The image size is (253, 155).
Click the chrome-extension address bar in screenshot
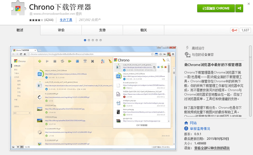(91, 54)
